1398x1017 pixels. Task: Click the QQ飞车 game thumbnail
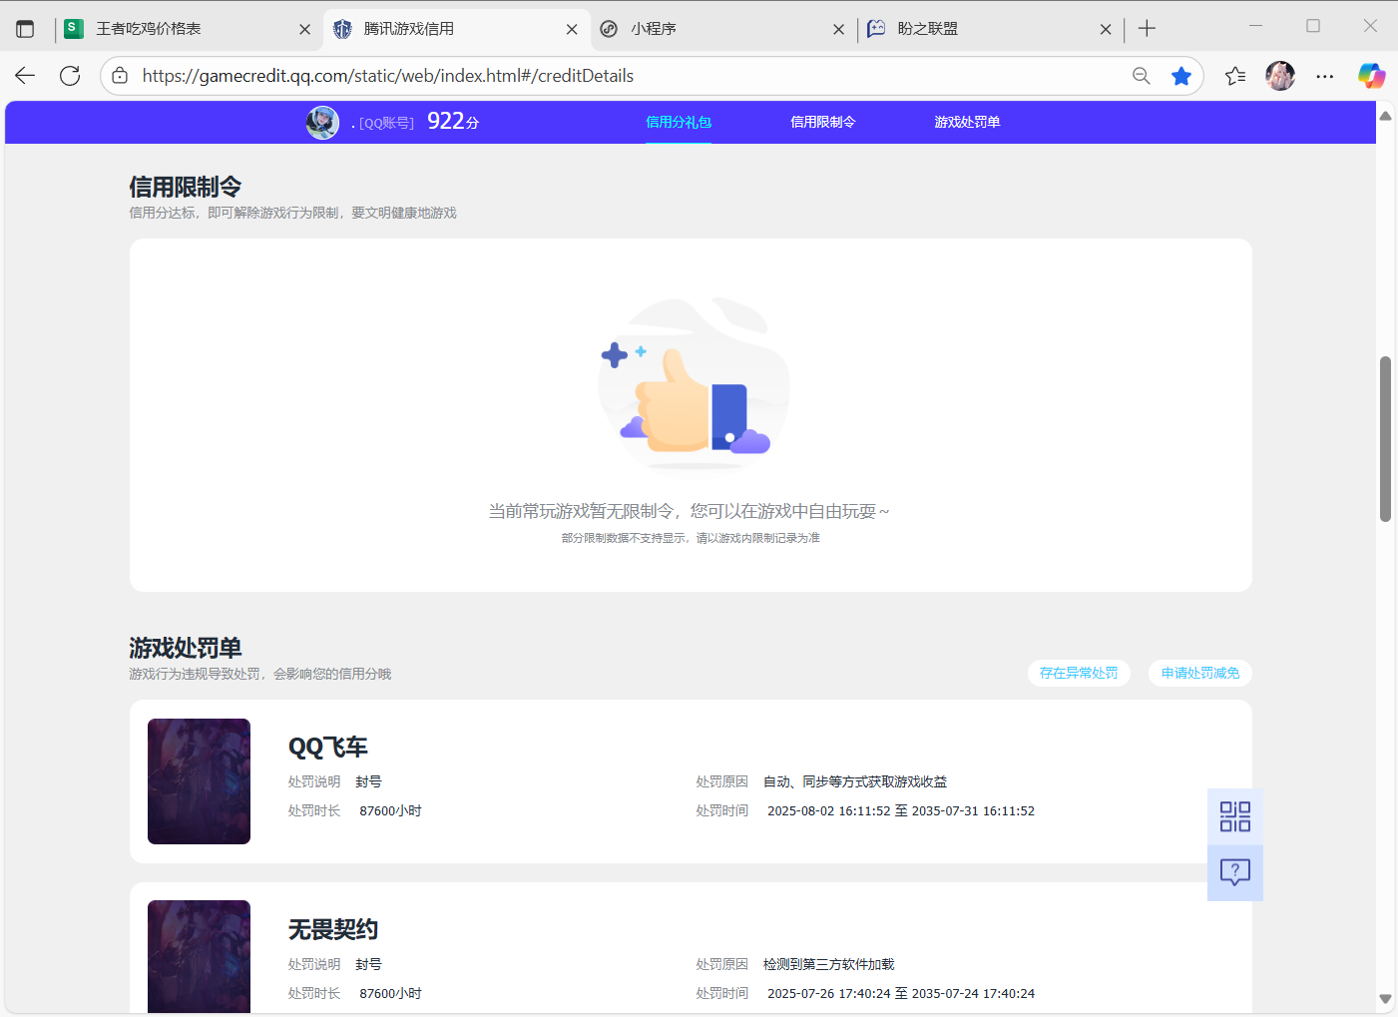(x=199, y=781)
